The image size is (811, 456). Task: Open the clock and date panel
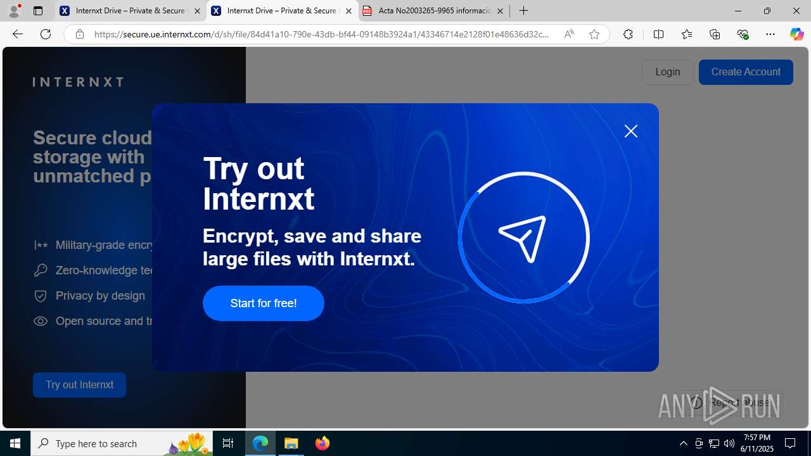click(757, 443)
